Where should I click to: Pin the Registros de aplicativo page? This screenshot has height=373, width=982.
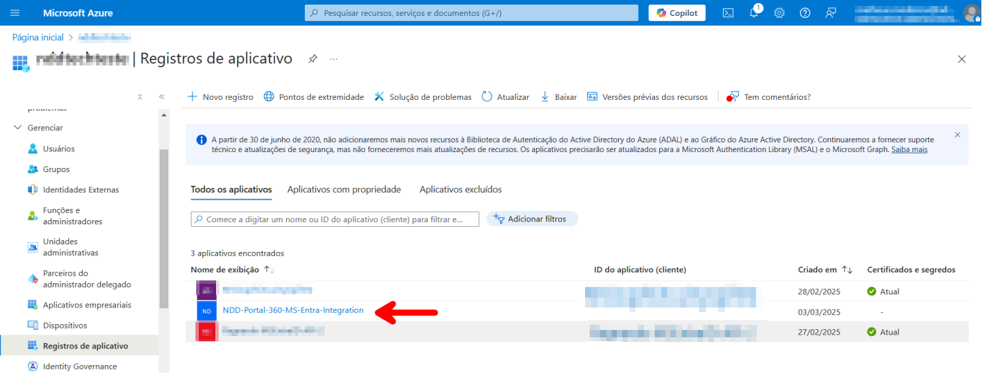pos(313,59)
